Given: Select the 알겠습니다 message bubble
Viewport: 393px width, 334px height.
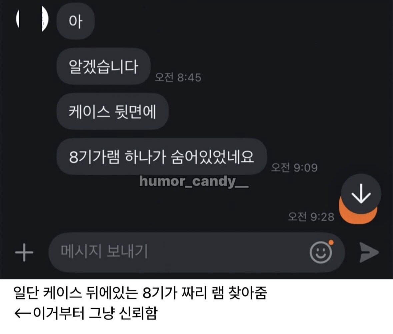Looking at the screenshot, I should coord(104,66).
